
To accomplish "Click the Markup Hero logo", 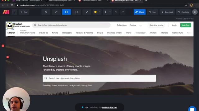I will 6,12.
